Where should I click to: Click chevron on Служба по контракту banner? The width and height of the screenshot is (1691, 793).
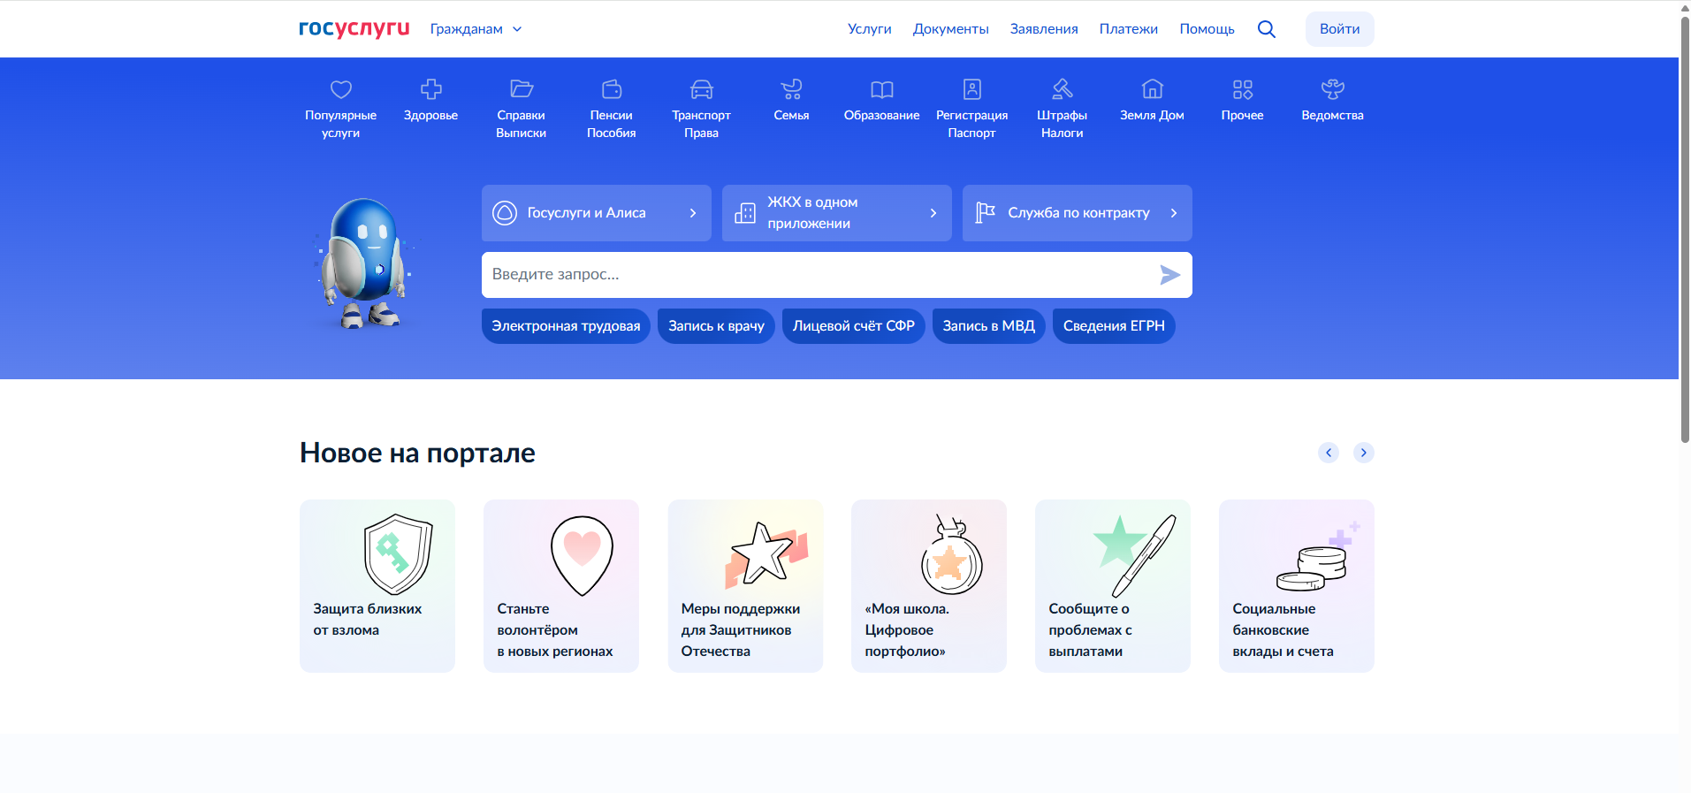coord(1174,213)
